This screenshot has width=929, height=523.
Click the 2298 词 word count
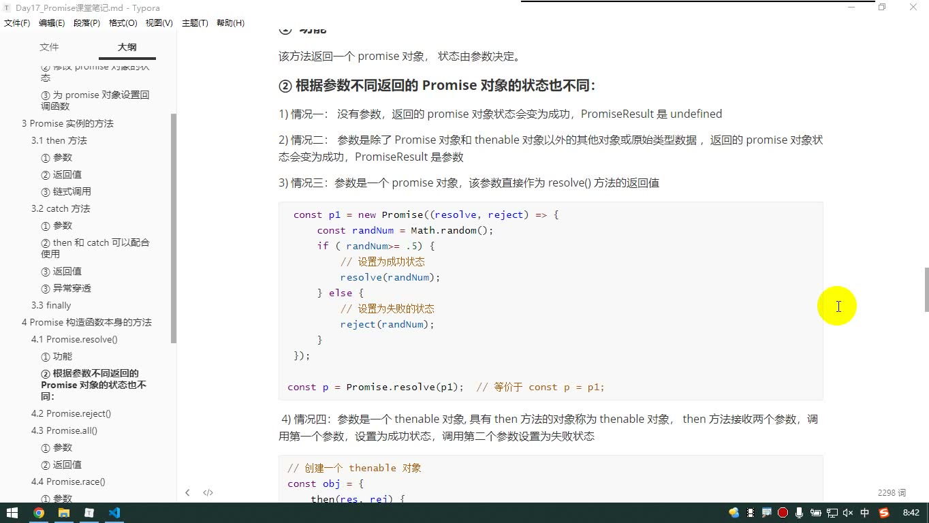pyautogui.click(x=892, y=492)
